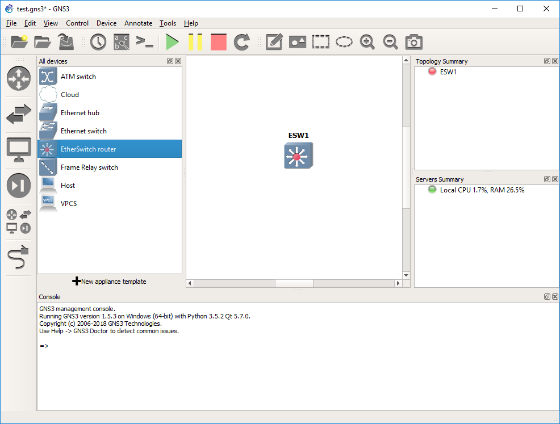
Task: Open the View menu
Action: (51, 23)
